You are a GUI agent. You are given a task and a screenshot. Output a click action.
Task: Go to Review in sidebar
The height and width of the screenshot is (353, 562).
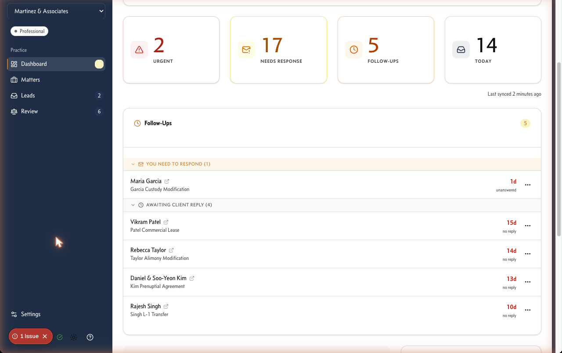tap(56, 112)
